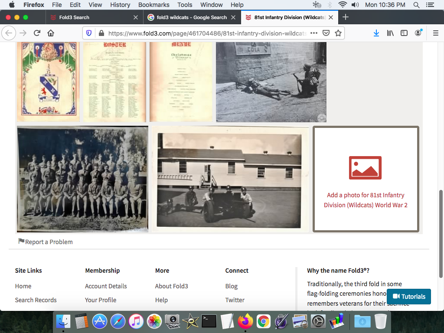Screen dimensions: 444x333
Task: Go to the Firefox home page icon
Action: tap(51, 33)
